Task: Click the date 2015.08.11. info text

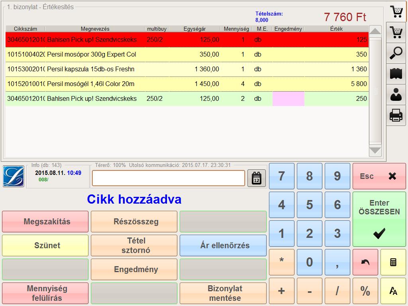Action: (x=50, y=173)
